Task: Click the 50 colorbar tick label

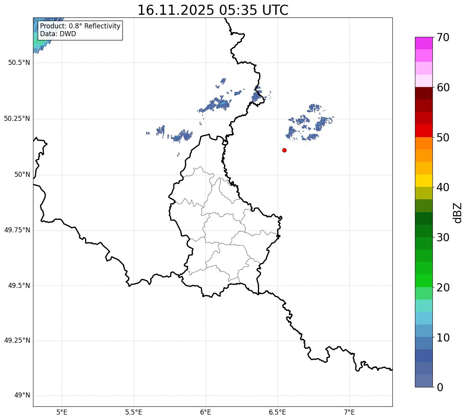Action: (443, 138)
